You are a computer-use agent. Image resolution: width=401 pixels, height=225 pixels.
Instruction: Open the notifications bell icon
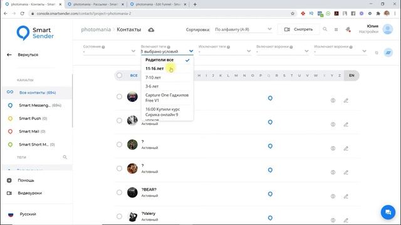click(348, 29)
